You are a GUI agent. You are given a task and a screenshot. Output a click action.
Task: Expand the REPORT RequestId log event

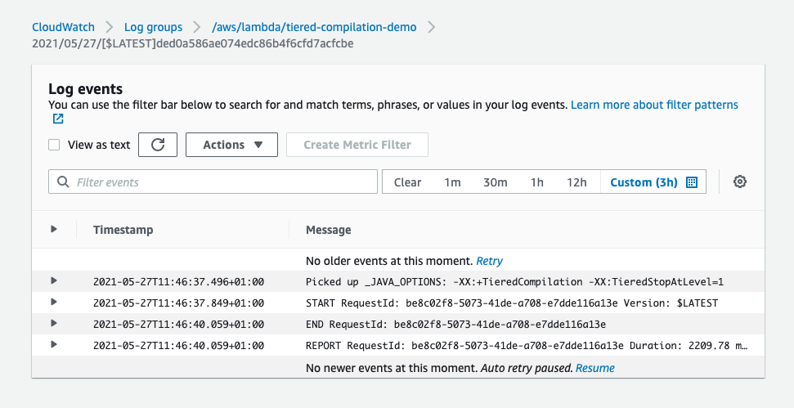coord(54,345)
